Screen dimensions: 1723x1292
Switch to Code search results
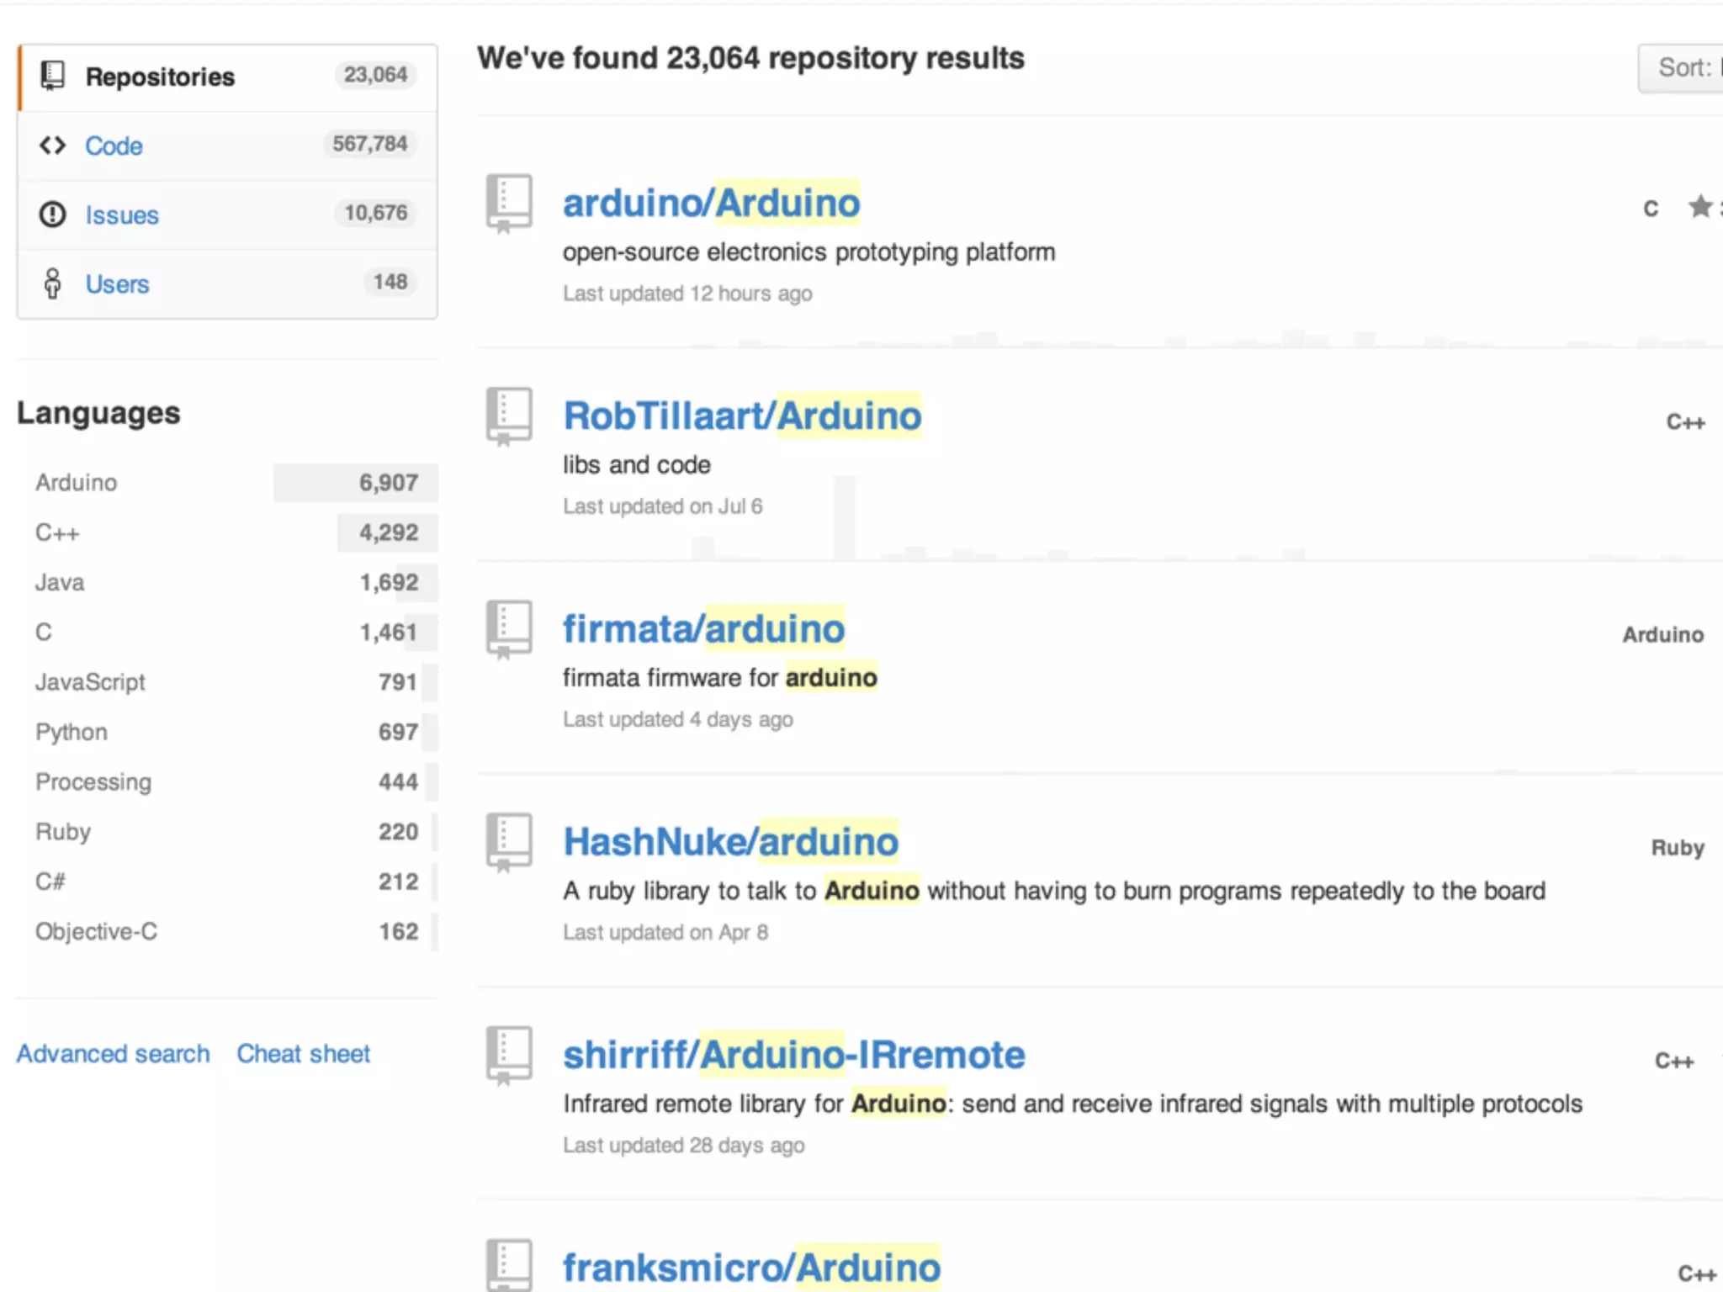[x=114, y=146]
